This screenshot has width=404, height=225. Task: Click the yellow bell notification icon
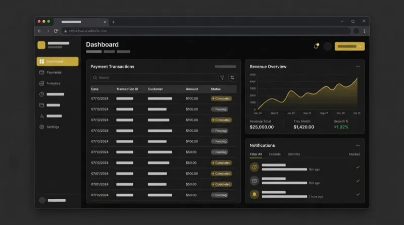tap(255, 194)
